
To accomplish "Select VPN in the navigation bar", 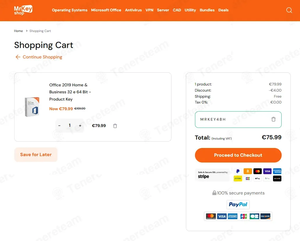I will point(150,10).
